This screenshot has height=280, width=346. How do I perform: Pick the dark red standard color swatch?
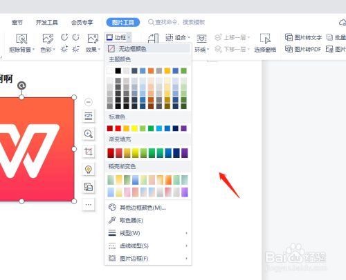[110, 128]
